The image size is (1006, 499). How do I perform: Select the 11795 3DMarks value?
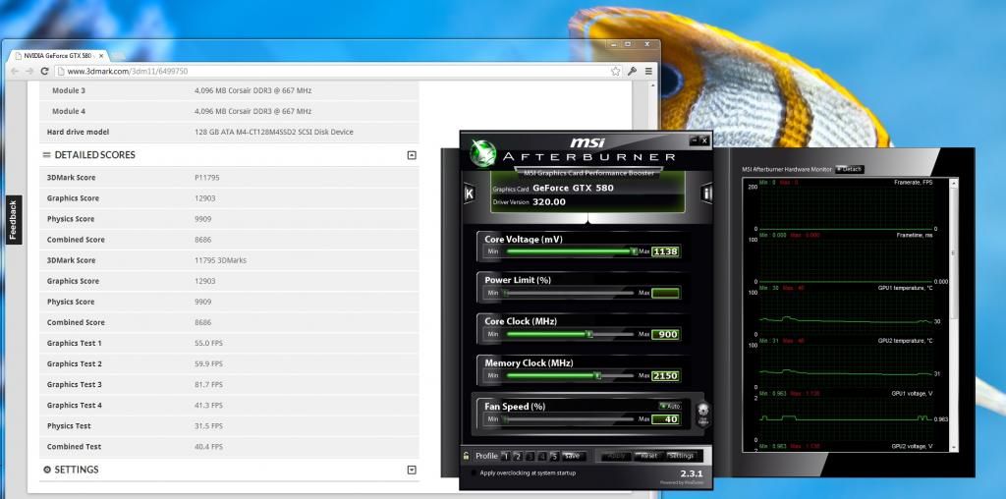[220, 260]
